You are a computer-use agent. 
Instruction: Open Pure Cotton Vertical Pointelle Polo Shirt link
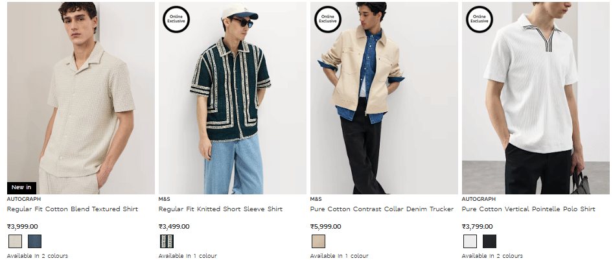tap(529, 209)
